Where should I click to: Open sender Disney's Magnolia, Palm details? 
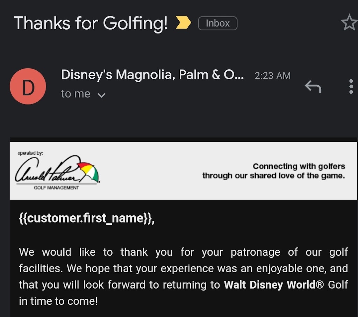click(152, 75)
